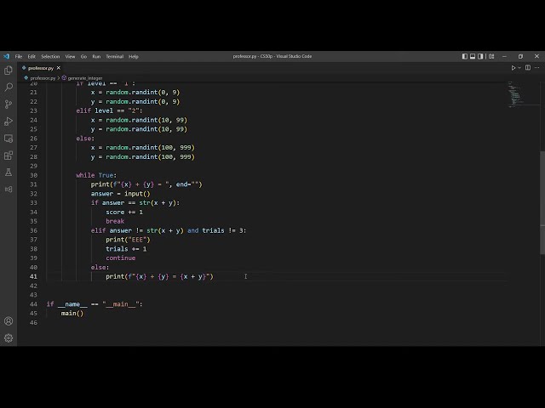Click the 'answer = input()' line

click(x=120, y=194)
